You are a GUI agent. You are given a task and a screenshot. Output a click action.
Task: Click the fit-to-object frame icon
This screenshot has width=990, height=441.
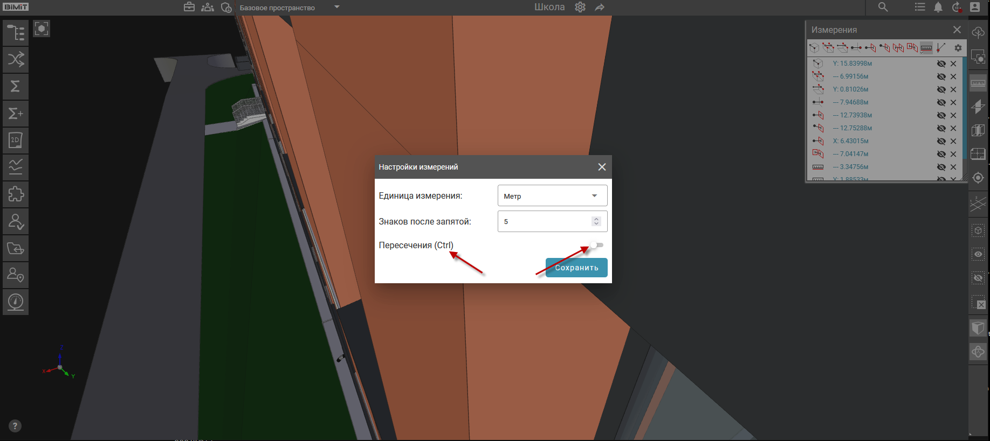click(x=42, y=29)
